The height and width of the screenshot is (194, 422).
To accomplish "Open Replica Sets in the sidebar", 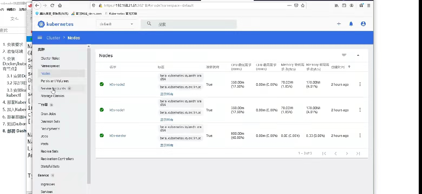I will pyautogui.click(x=50, y=151).
